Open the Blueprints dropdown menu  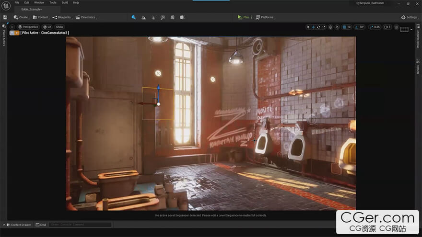(62, 17)
